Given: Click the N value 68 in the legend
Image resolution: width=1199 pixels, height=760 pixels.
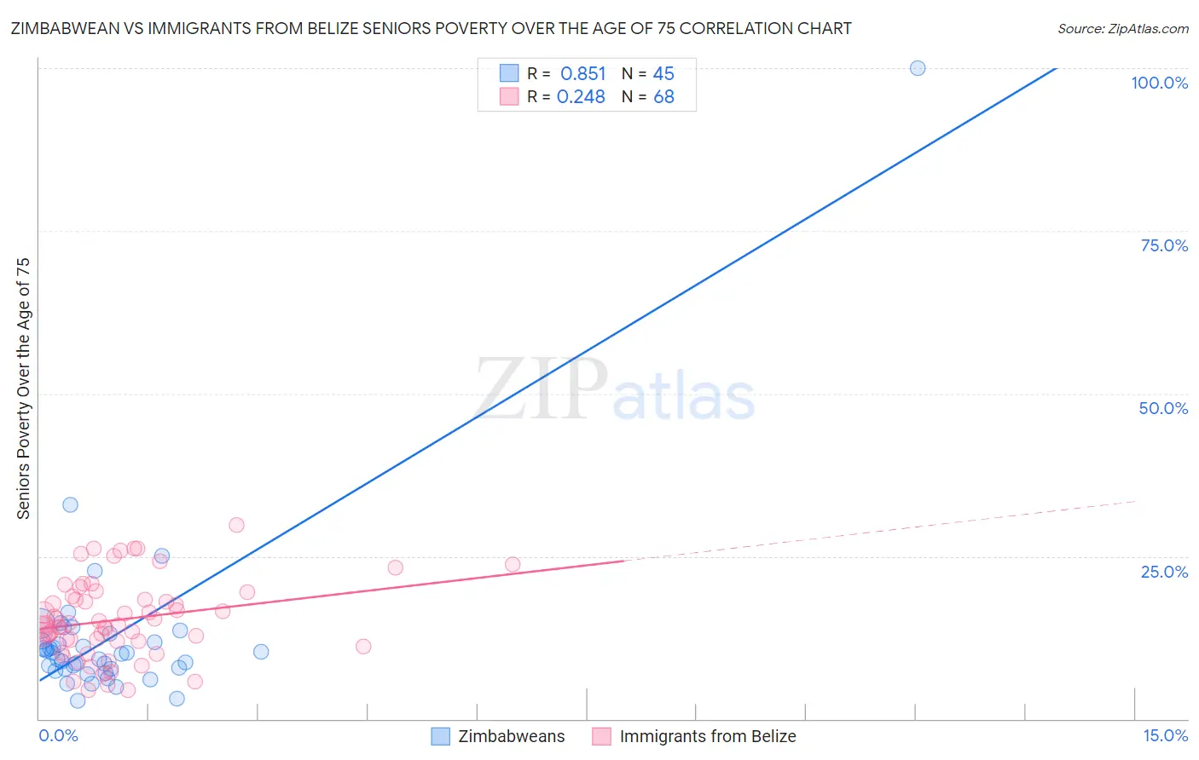Looking at the screenshot, I should [x=663, y=97].
